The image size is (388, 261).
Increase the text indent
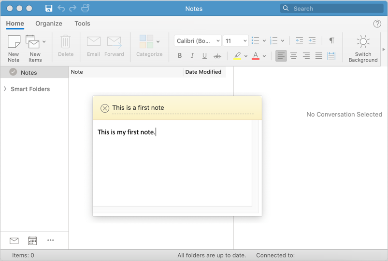pyautogui.click(x=312, y=41)
